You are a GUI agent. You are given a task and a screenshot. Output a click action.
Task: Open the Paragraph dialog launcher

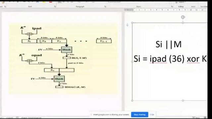click(x=105, y=7)
